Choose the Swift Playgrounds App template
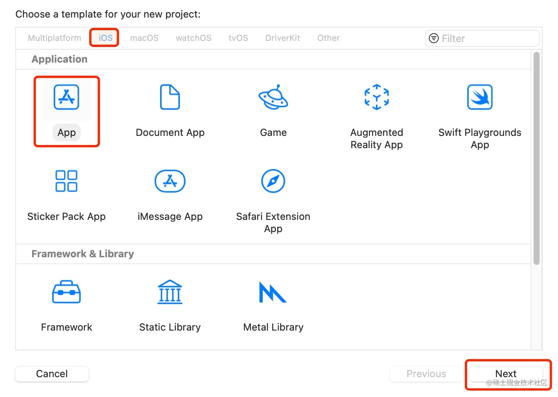Image resolution: width=558 pixels, height=397 pixels. [480, 98]
